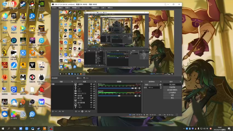Toggle visibility of game capture source
Viewport: 233px width, 131px height.
(x=91, y=96)
